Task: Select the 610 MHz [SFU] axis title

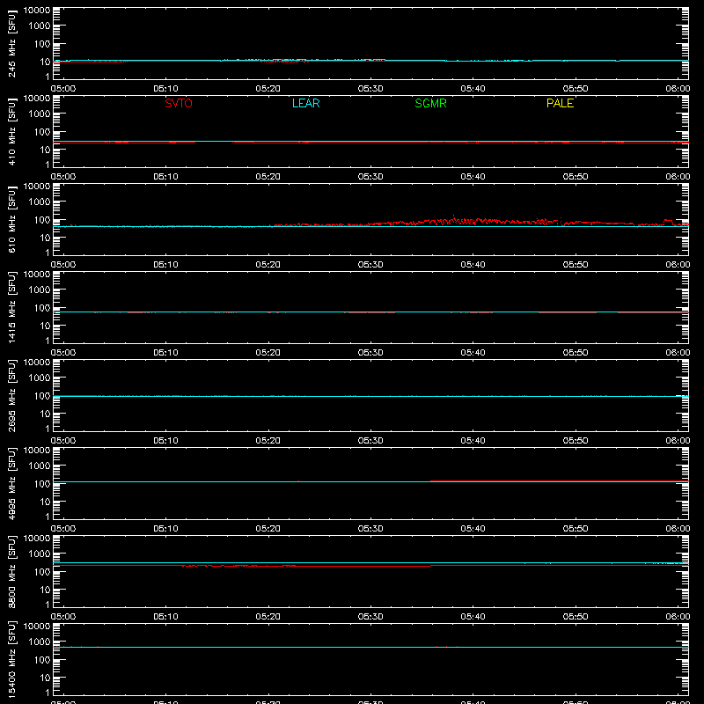Action: (11, 220)
